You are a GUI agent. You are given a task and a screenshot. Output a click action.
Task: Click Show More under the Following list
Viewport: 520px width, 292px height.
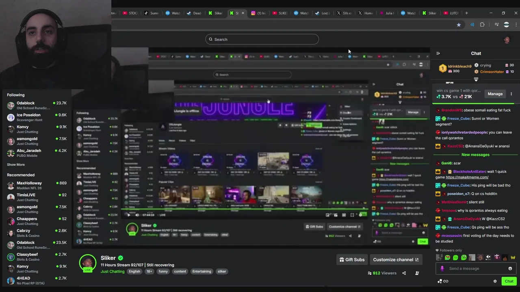[x=16, y=165]
